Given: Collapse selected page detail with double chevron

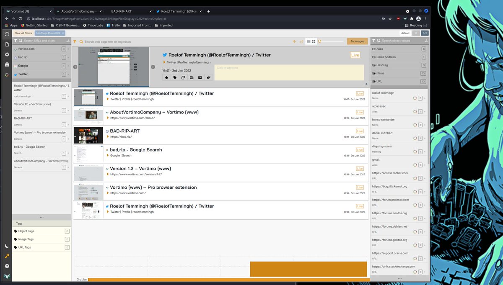Looking at the screenshot, I should 366,84.
